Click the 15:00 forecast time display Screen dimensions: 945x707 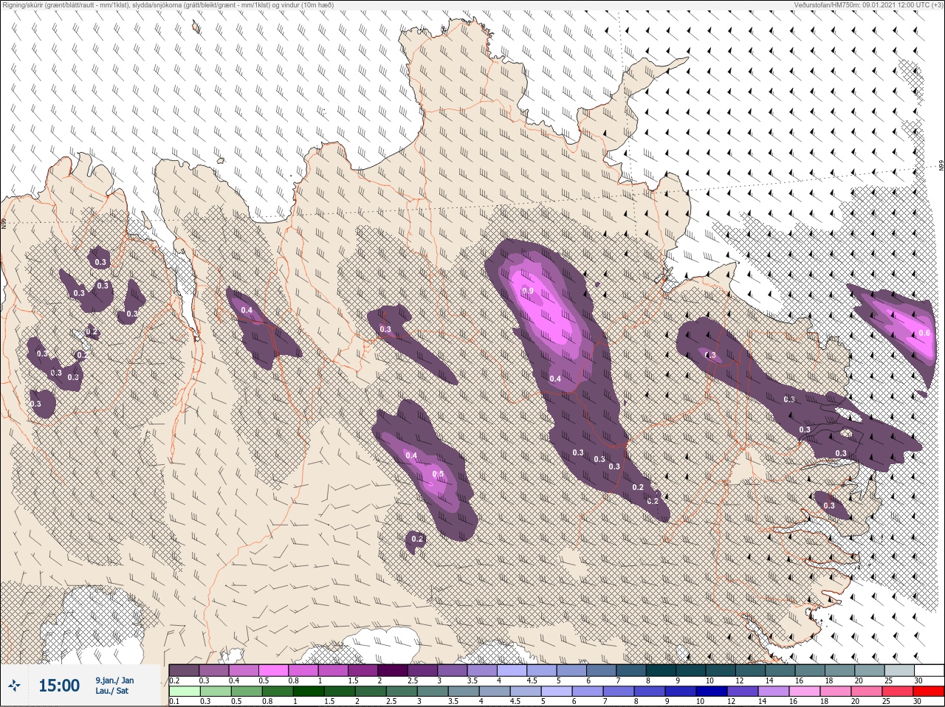pos(58,686)
